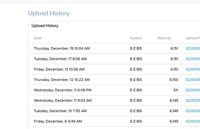Click the blue Upload History page title
The height and width of the screenshot is (129, 200).
(49, 13)
